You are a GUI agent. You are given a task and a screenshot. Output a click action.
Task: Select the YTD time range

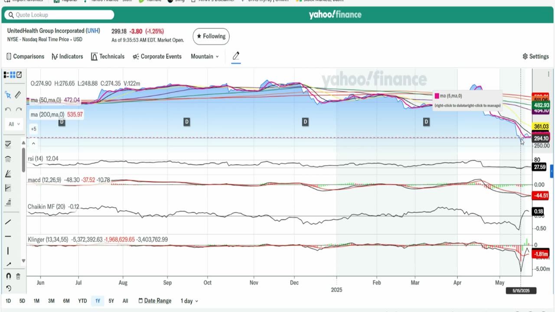(82, 301)
